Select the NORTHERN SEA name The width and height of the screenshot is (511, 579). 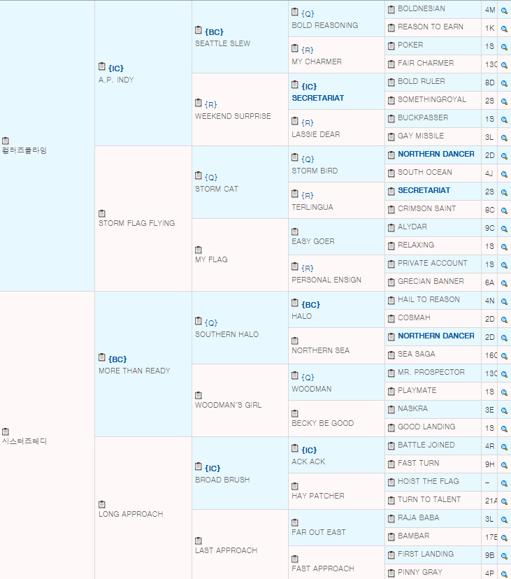click(320, 350)
